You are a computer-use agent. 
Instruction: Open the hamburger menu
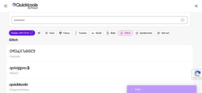coord(6,6)
